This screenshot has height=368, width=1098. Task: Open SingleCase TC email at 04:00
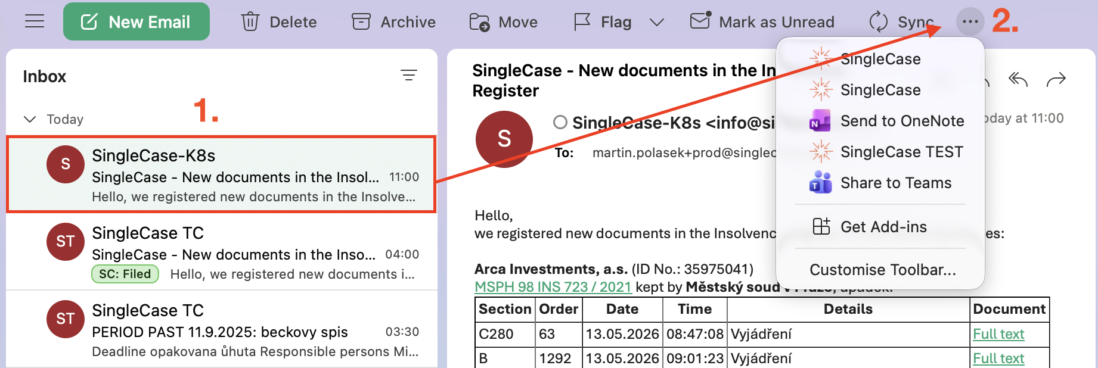[x=221, y=252]
